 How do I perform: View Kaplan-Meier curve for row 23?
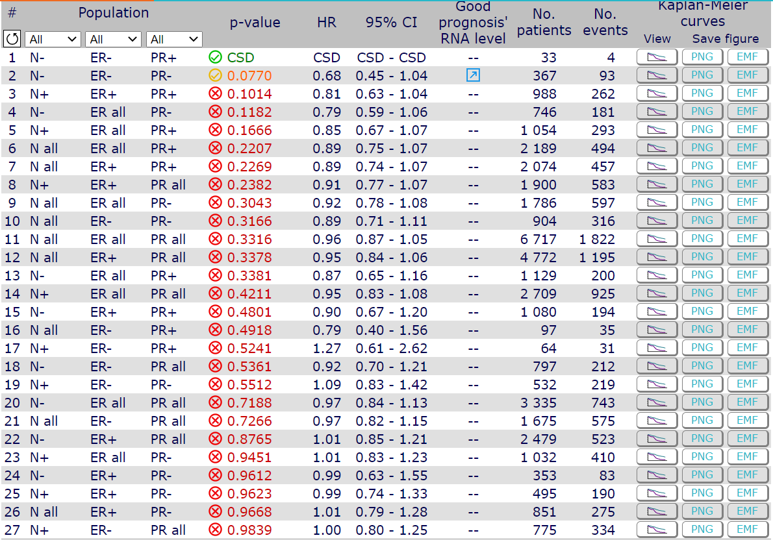pos(657,457)
